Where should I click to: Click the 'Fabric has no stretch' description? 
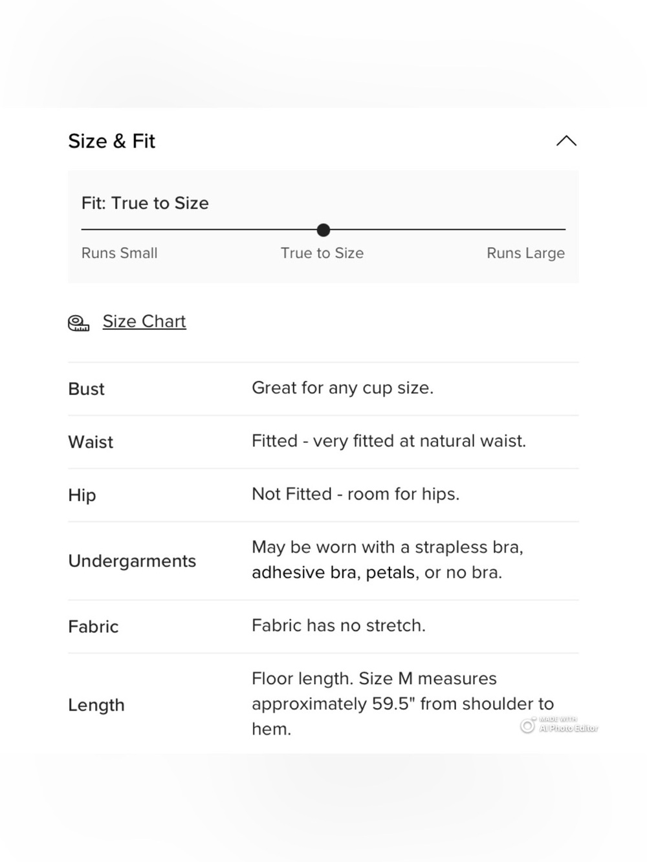[338, 625]
